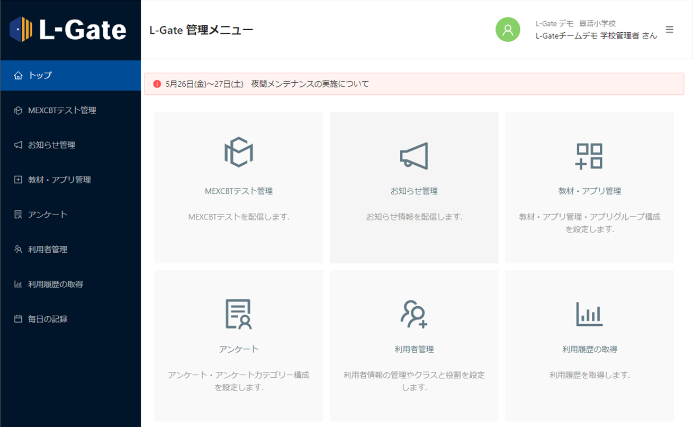Select the calendar icon beside 毎日の記録
Image resolution: width=693 pixels, height=427 pixels.
(x=17, y=318)
